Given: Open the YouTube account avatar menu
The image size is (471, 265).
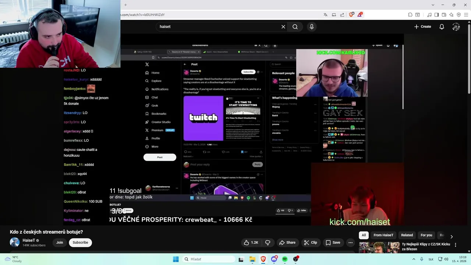Looking at the screenshot, I should pyautogui.click(x=456, y=26).
